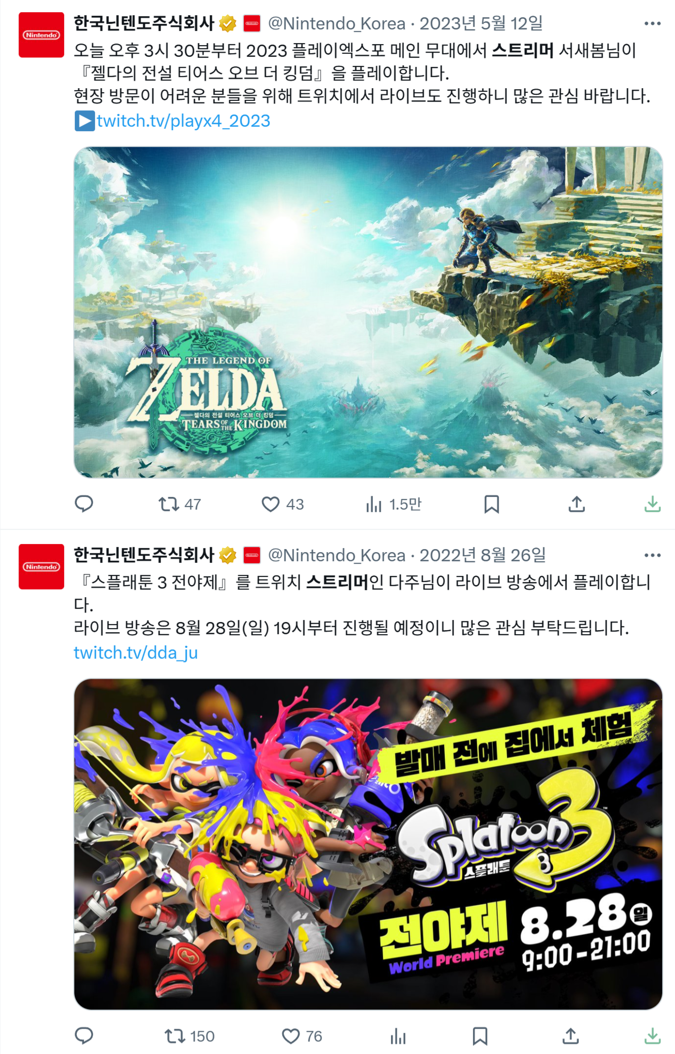Open the Splatoon 3 전야제 image
675x1054 pixels.
[368, 844]
